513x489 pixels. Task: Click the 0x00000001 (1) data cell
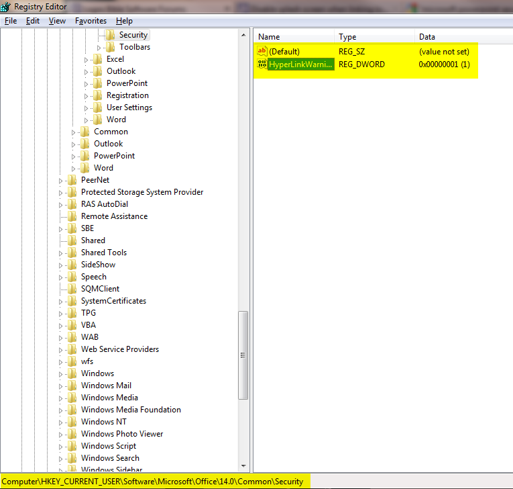(445, 64)
